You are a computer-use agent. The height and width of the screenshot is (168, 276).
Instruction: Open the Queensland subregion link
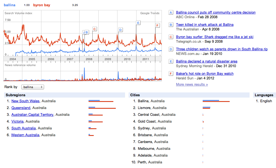coord(21,108)
